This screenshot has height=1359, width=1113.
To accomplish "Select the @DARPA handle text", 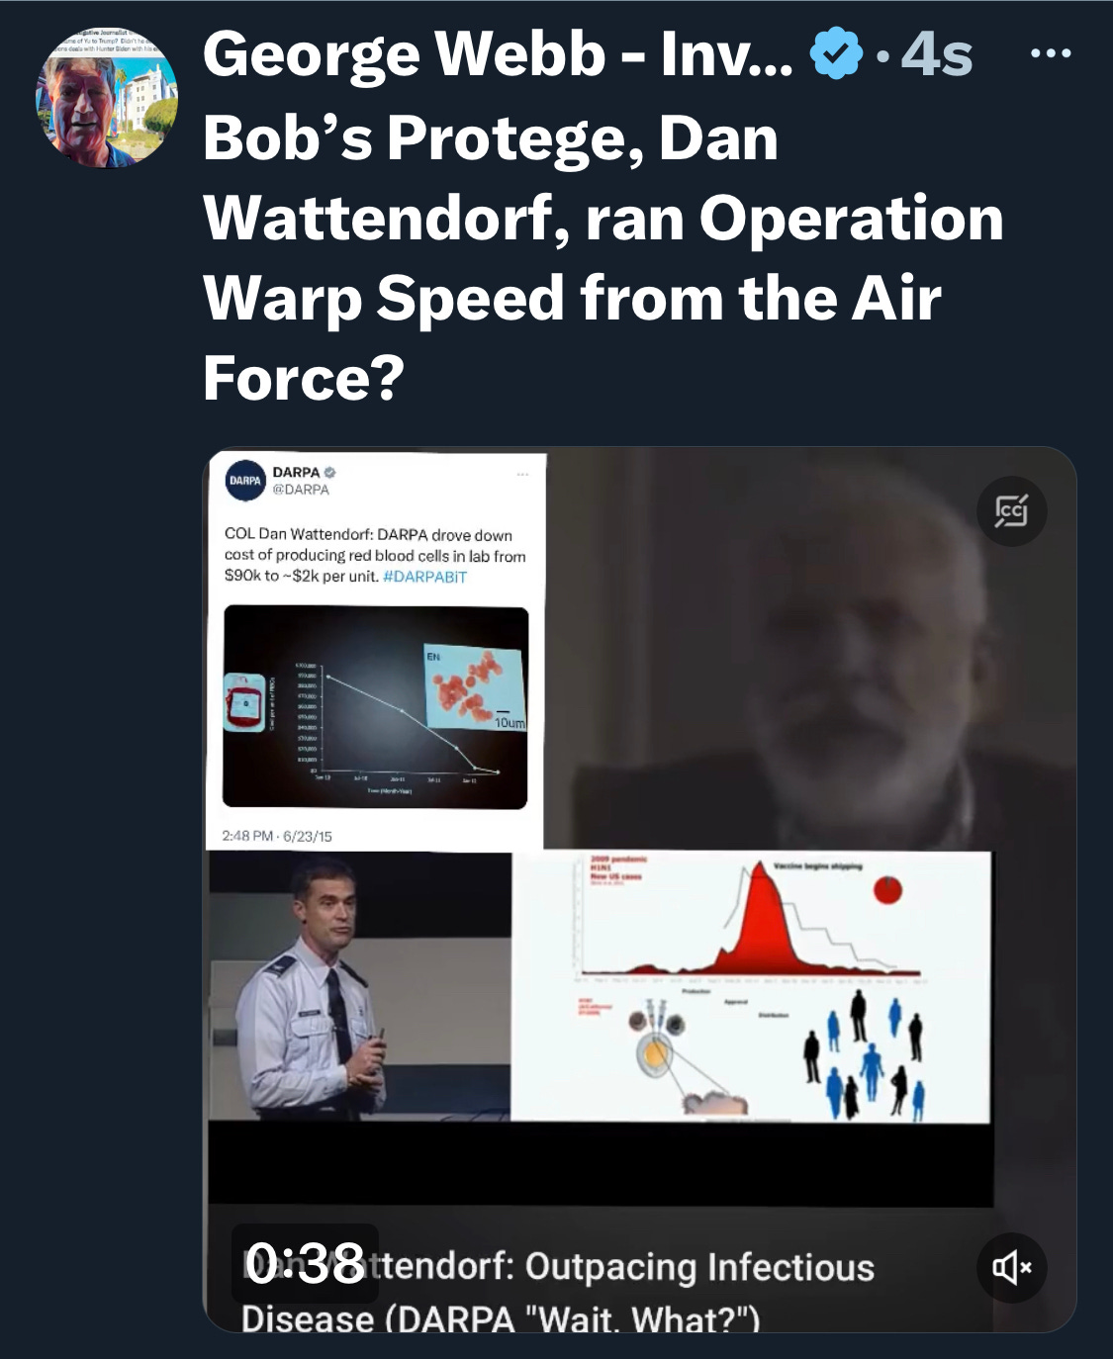I will click(301, 490).
